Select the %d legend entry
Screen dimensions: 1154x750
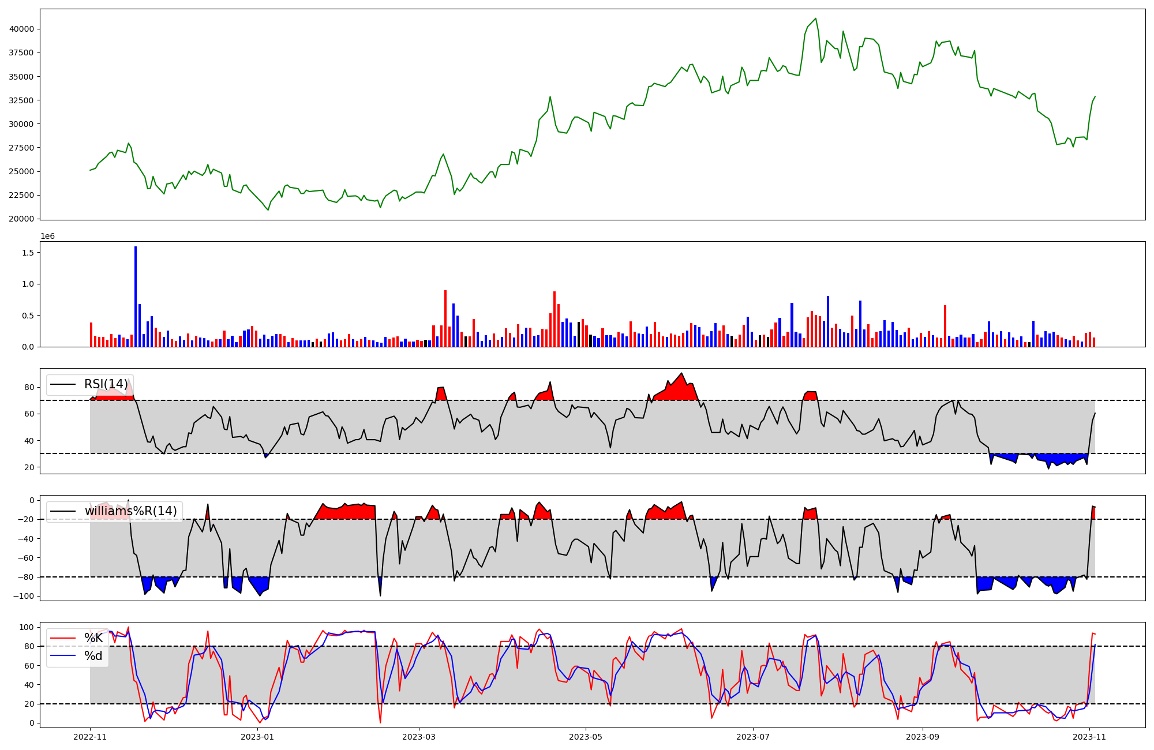click(93, 655)
